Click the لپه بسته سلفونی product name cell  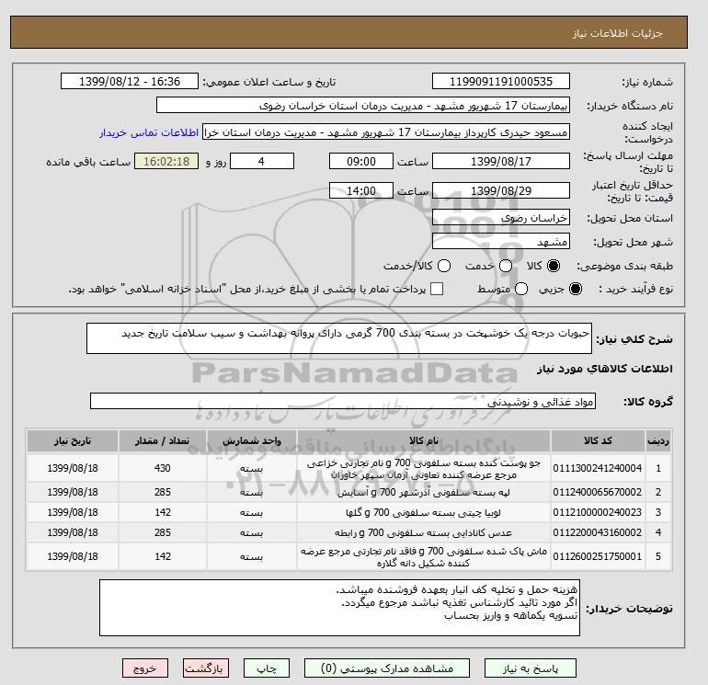coord(424,492)
